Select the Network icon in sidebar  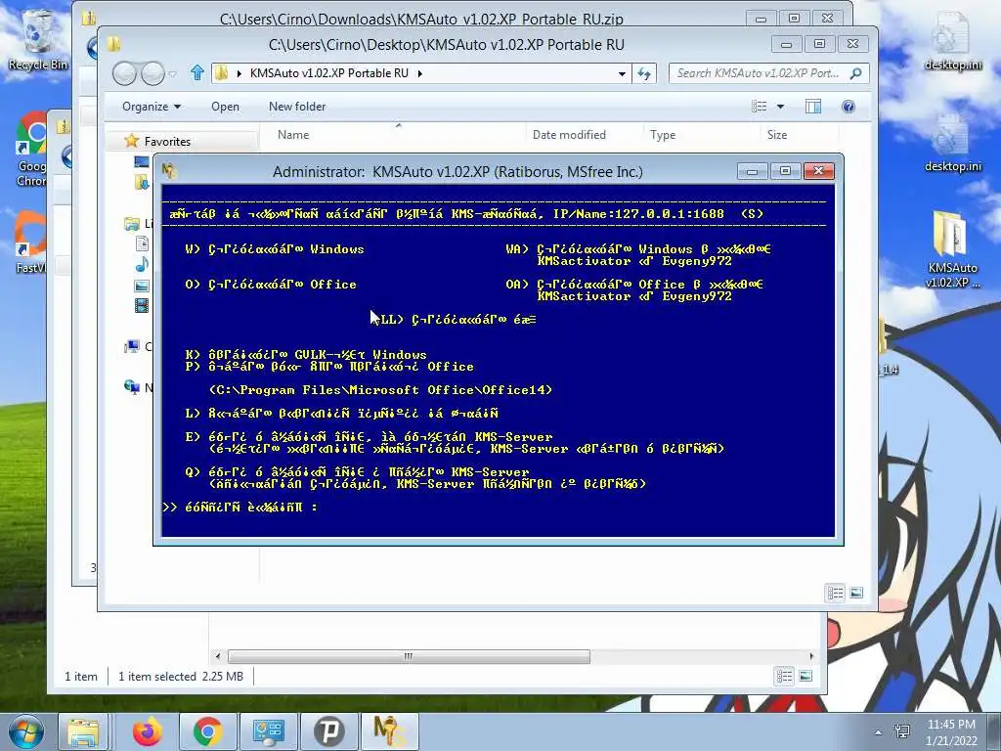[x=132, y=387]
